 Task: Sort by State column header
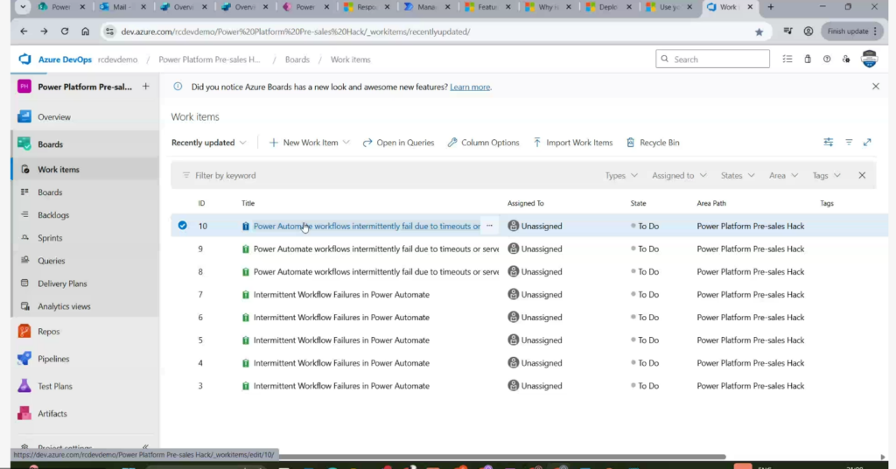pos(638,203)
